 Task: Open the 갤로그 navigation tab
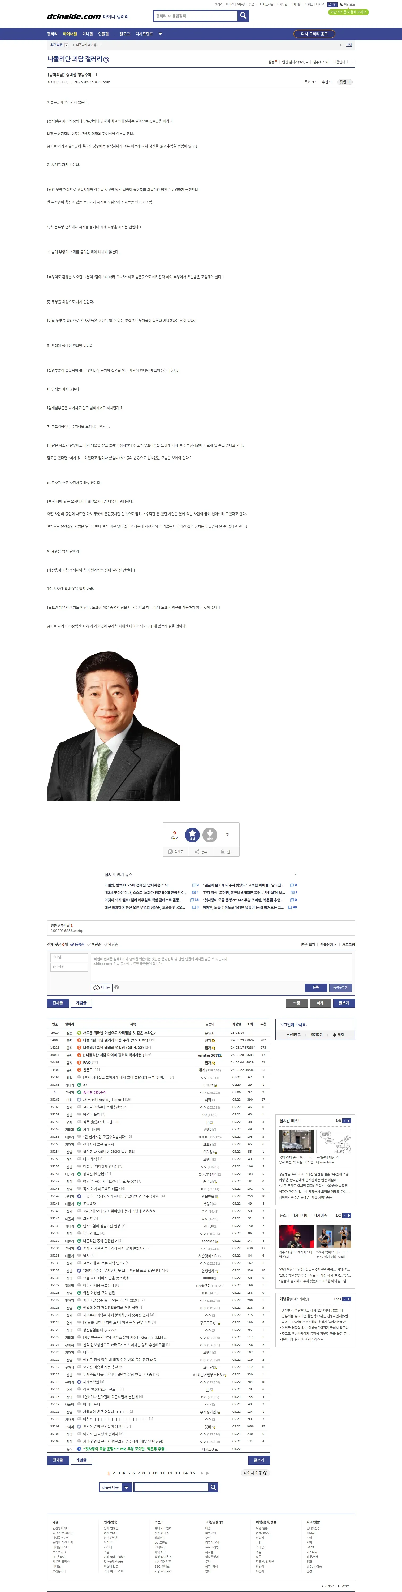click(125, 34)
